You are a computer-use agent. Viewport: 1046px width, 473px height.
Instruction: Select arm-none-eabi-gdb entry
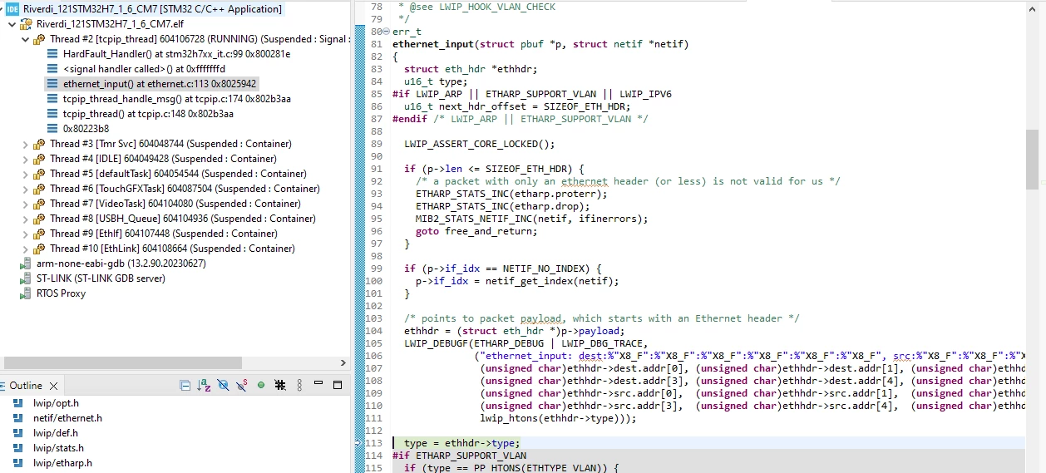(121, 264)
